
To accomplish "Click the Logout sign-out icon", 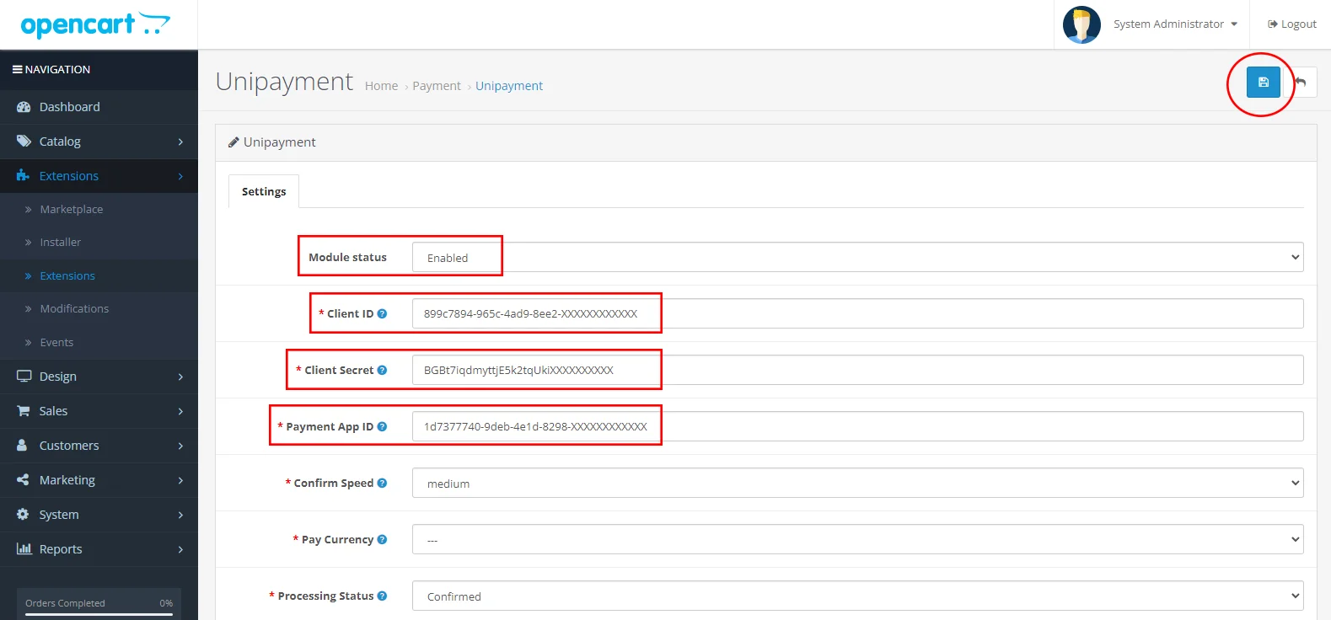I will click(x=1273, y=24).
